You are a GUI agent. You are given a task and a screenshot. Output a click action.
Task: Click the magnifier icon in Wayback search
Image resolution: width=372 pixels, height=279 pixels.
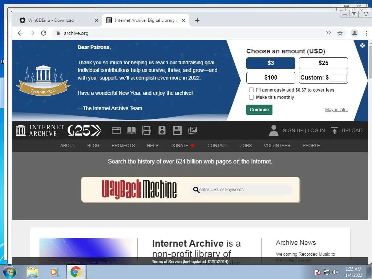coord(196,190)
